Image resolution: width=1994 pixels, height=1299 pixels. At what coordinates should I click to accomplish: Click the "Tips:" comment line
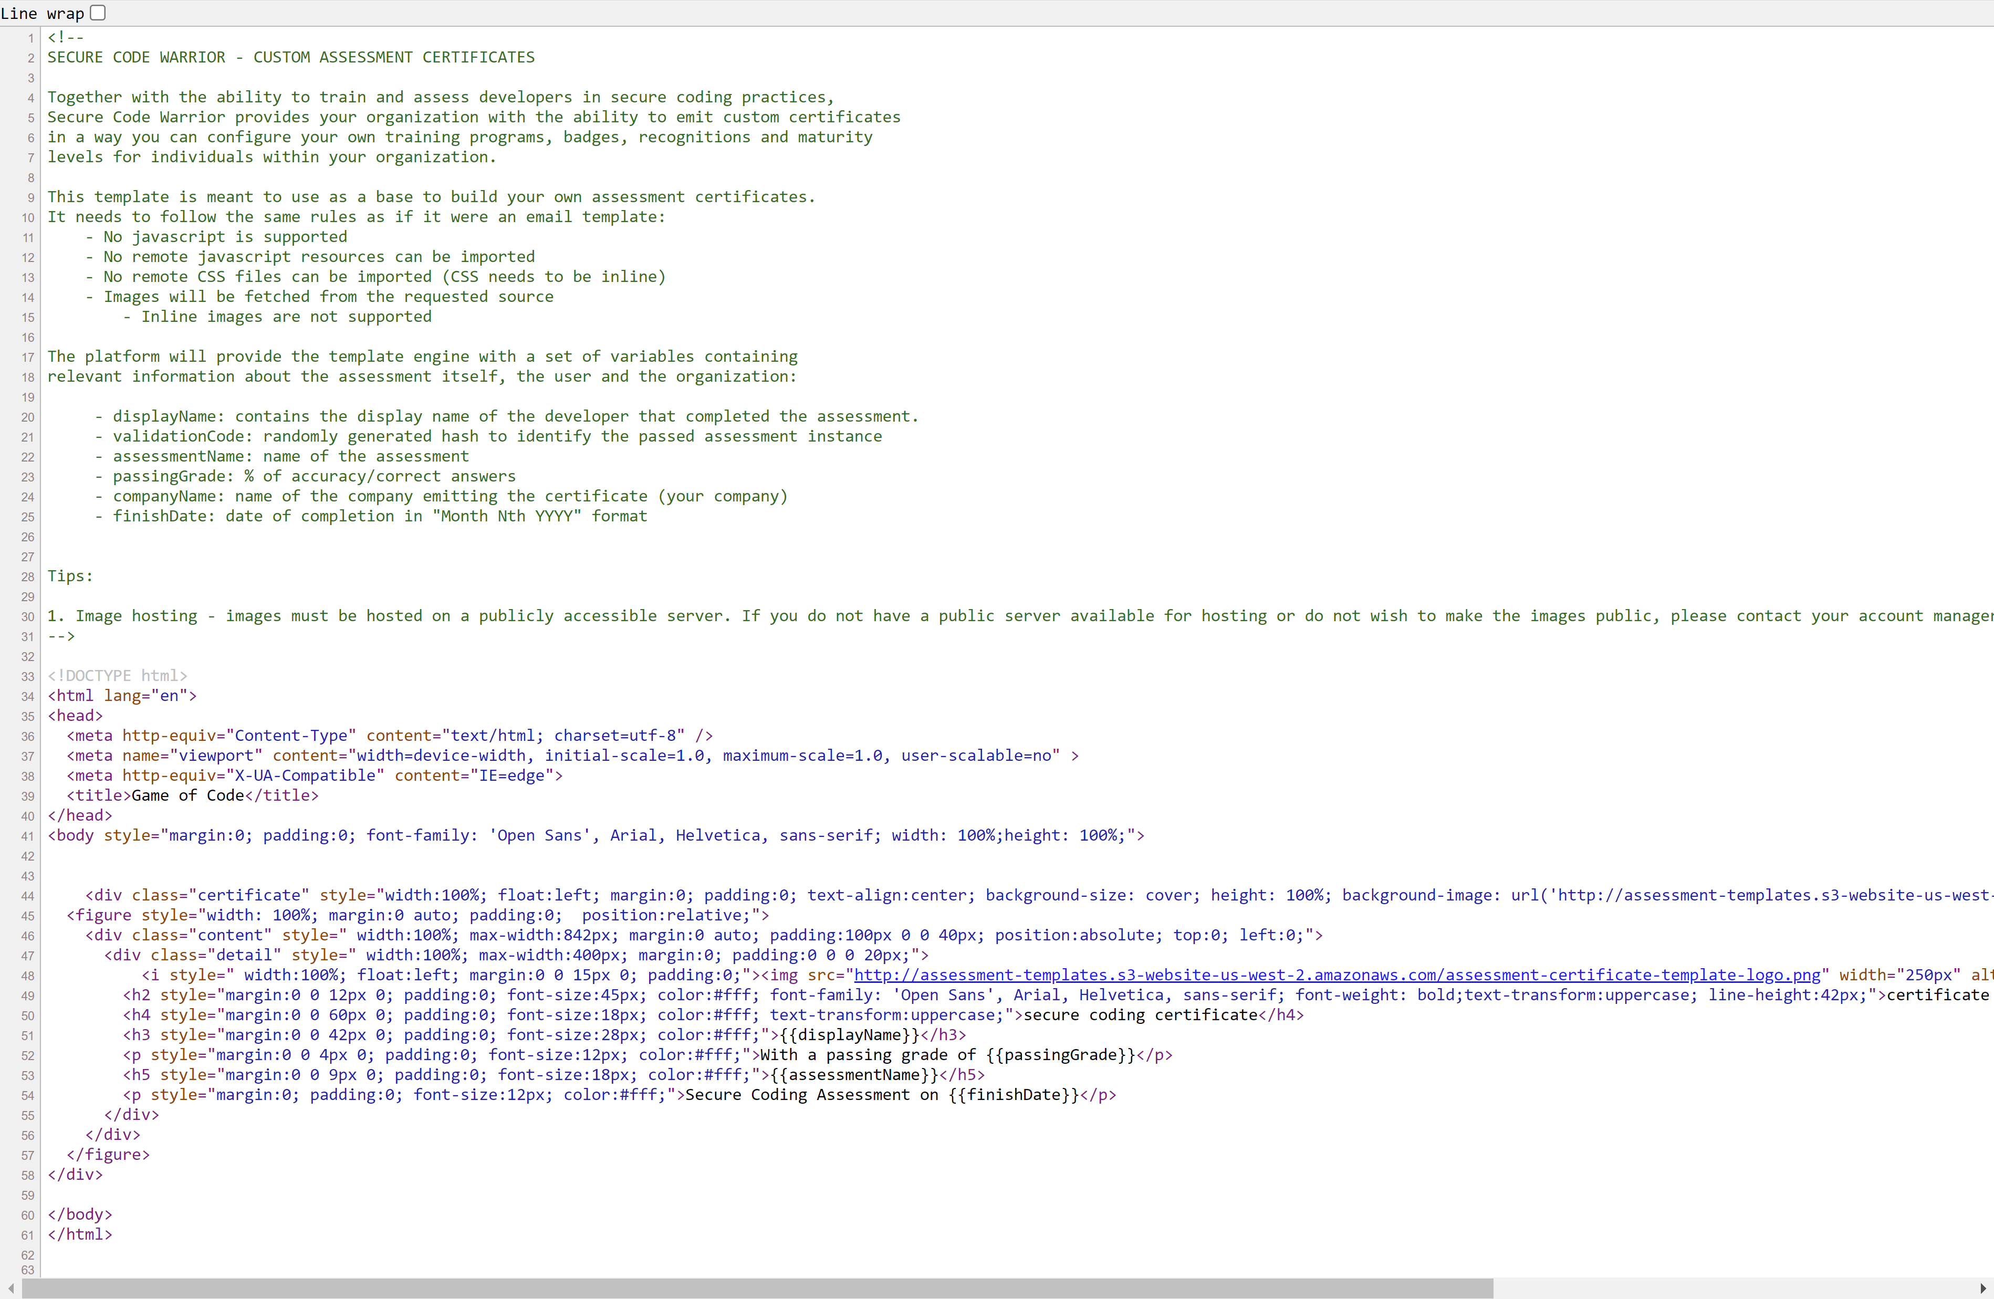click(70, 576)
